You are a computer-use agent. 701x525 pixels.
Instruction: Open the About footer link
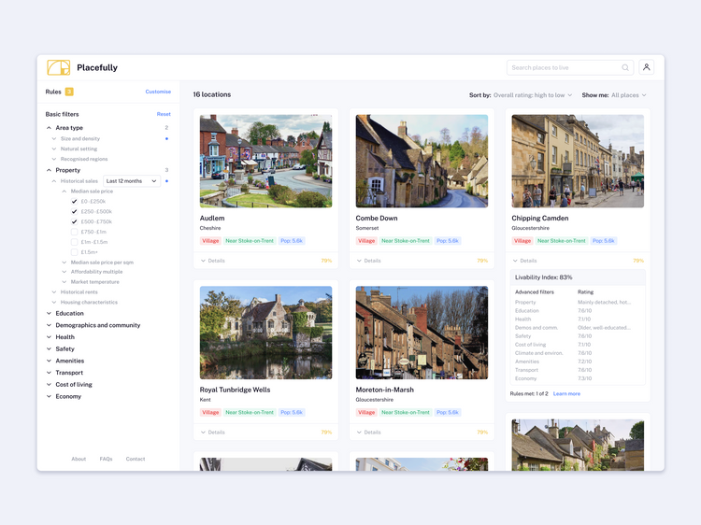79,459
